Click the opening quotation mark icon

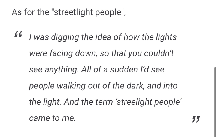[x=18, y=34]
